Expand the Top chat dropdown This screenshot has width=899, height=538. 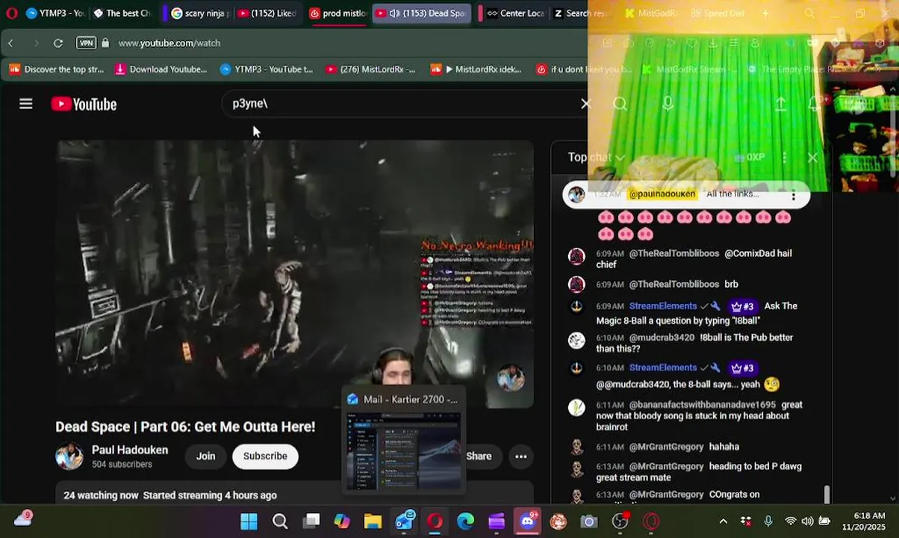[x=596, y=157]
